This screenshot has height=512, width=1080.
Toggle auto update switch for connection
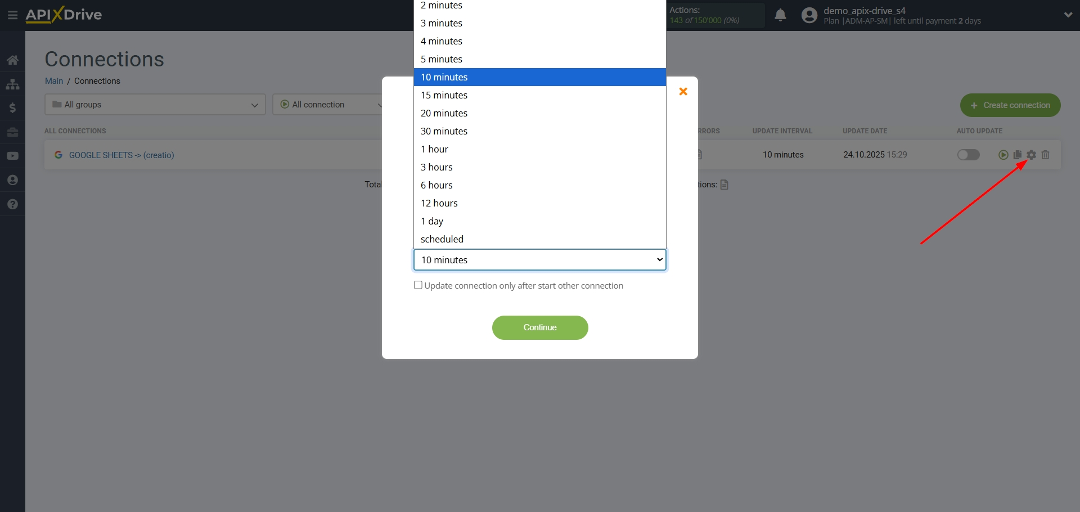coord(969,155)
